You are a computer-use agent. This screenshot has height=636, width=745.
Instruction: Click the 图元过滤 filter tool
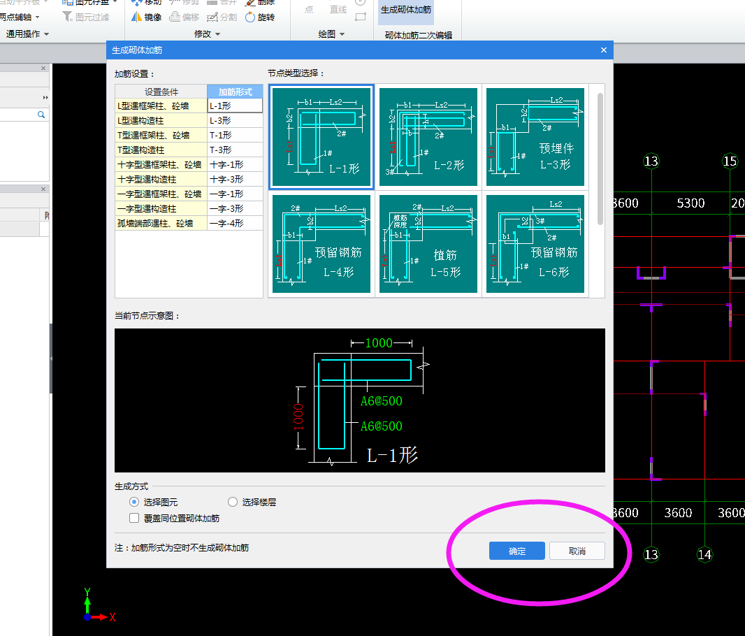(86, 17)
